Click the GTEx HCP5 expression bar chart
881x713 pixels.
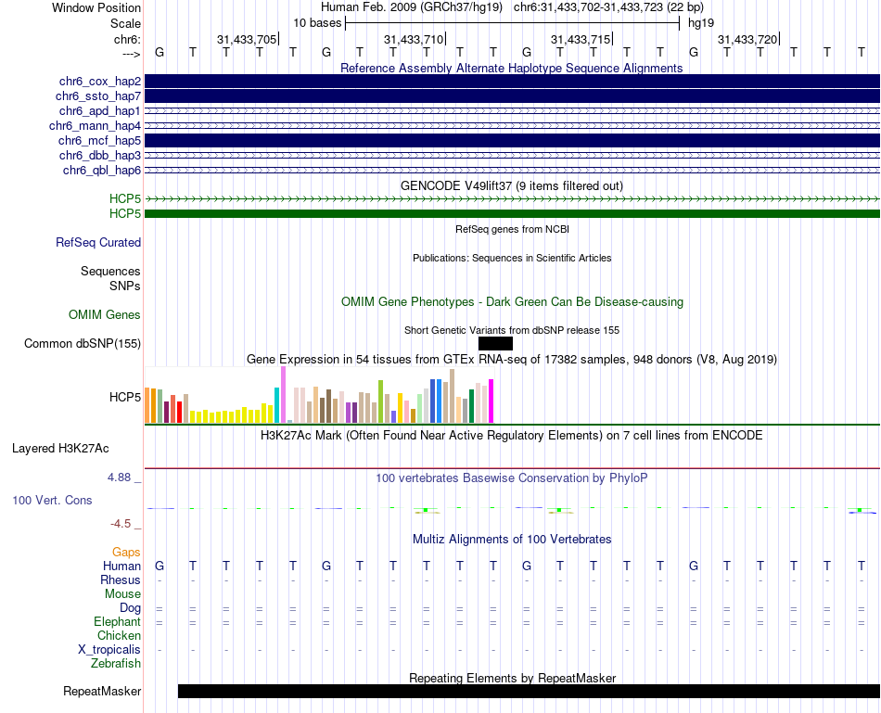pos(319,395)
